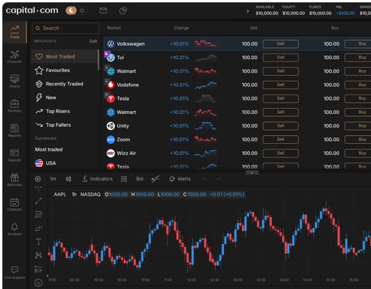
Task: Open the Deposit section
Action: point(14,155)
